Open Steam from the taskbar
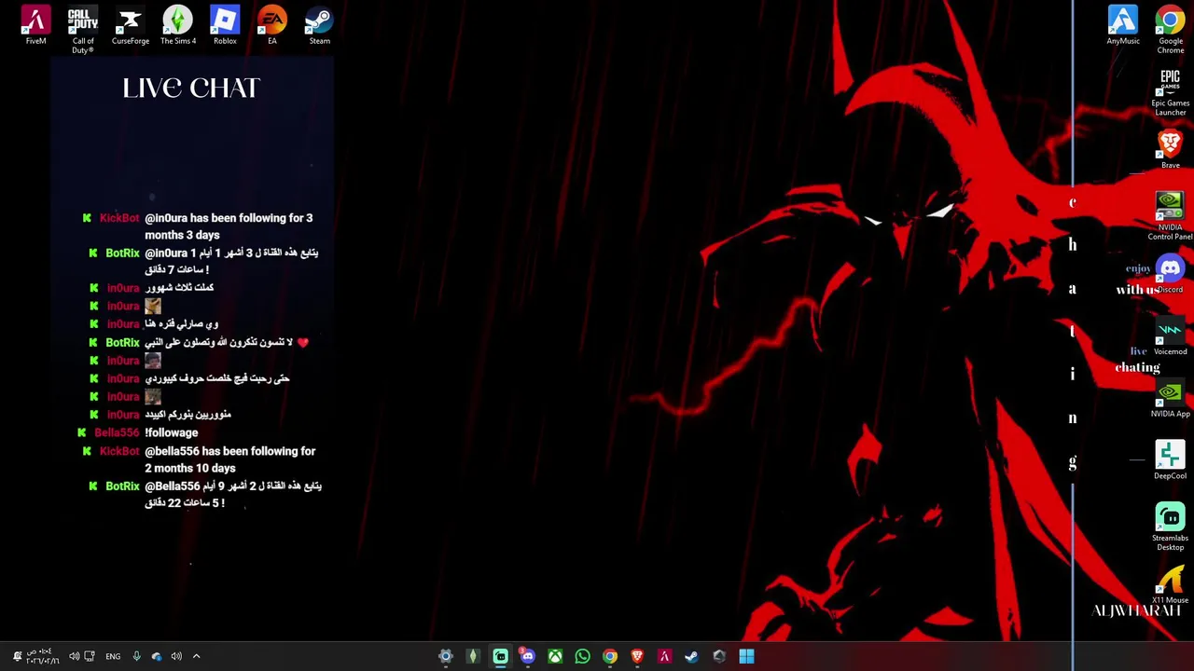The width and height of the screenshot is (1194, 671). [691, 656]
